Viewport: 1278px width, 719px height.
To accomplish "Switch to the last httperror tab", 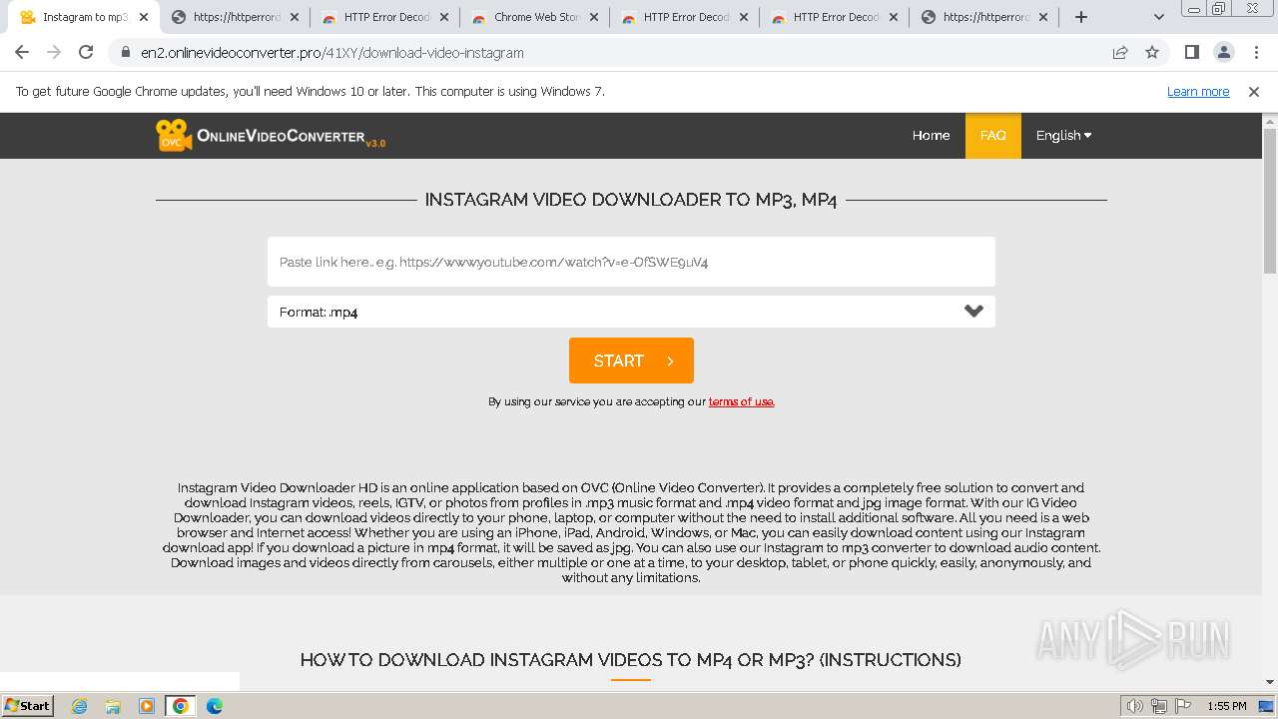I will click(x=983, y=17).
